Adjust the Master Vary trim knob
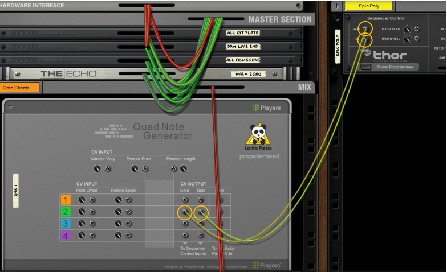Viewport: 447px width, 272px height. pyautogui.click(x=97, y=169)
